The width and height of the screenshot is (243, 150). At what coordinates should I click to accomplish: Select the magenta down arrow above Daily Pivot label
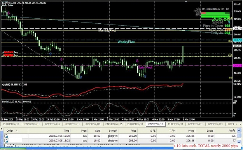(137, 61)
